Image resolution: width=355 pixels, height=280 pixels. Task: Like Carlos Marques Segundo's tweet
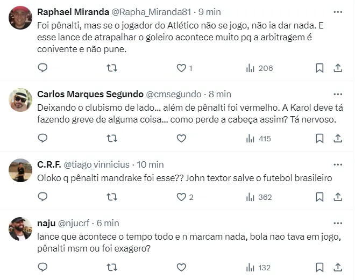[x=181, y=139]
